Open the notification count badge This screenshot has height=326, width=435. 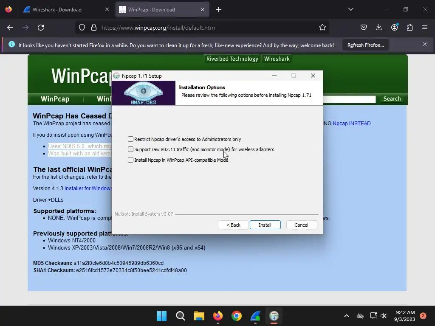(423, 316)
